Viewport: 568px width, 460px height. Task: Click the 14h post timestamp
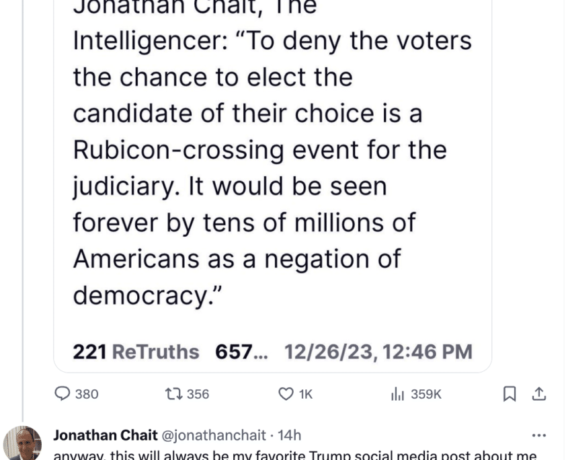290,435
